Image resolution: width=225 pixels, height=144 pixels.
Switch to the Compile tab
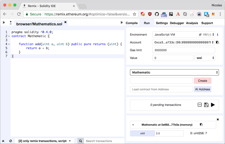tap(132, 23)
